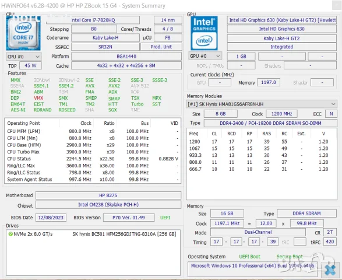Screen dimensions: 342x280
Task: Click the AES-NI feature flag
Action: pyautogui.click(x=18, y=110)
